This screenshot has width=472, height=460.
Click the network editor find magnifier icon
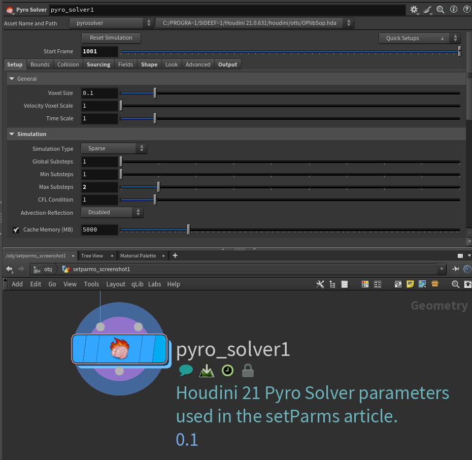[455, 284]
